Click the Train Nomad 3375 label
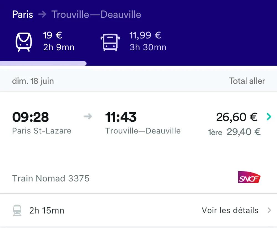The width and height of the screenshot is (277, 228). tap(51, 178)
